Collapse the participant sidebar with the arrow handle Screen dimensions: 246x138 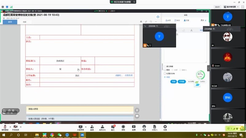[209, 68]
